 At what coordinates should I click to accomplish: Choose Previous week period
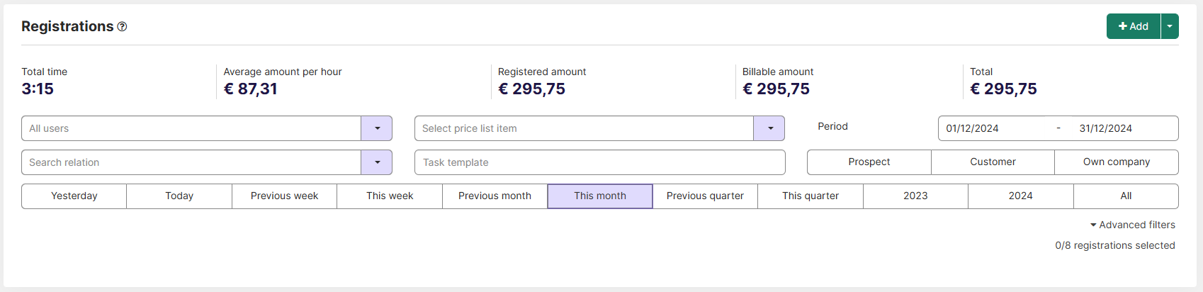[284, 196]
